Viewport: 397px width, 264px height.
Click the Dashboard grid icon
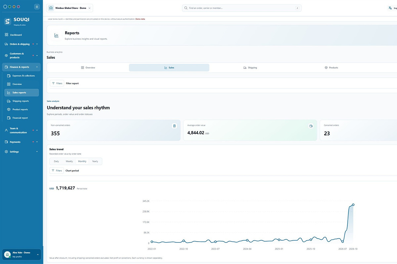pos(7,35)
